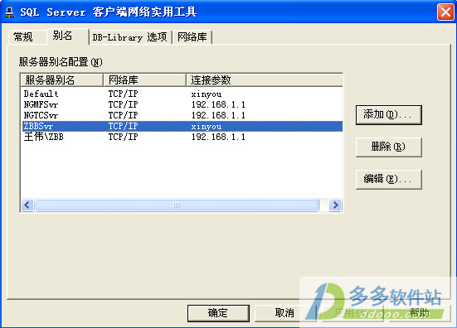
Task: Confirm with the 确定 button
Action: (x=218, y=313)
